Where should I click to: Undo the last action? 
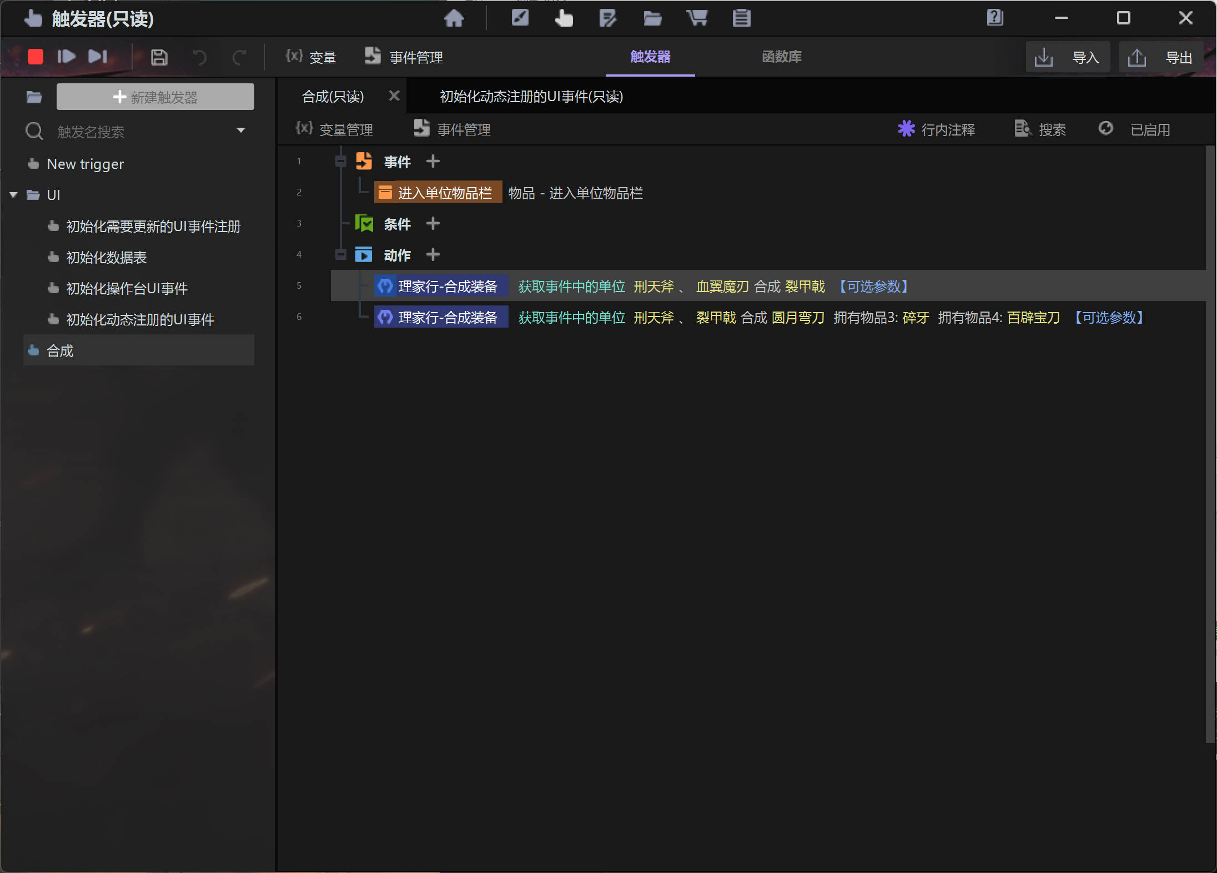[199, 57]
